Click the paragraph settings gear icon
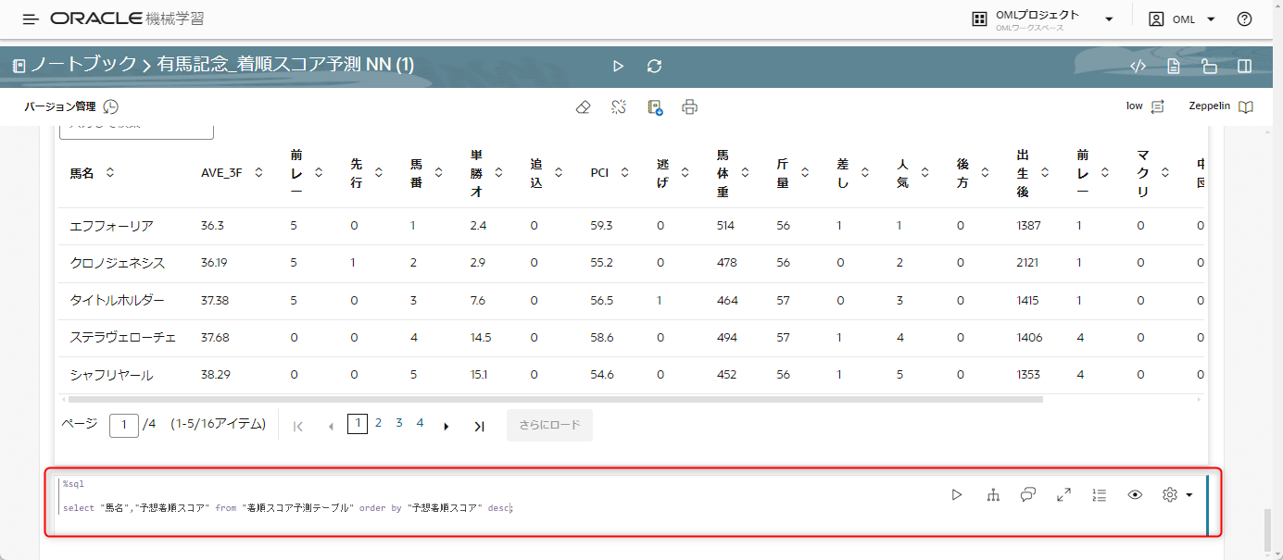This screenshot has height=560, width=1283. point(1169,495)
